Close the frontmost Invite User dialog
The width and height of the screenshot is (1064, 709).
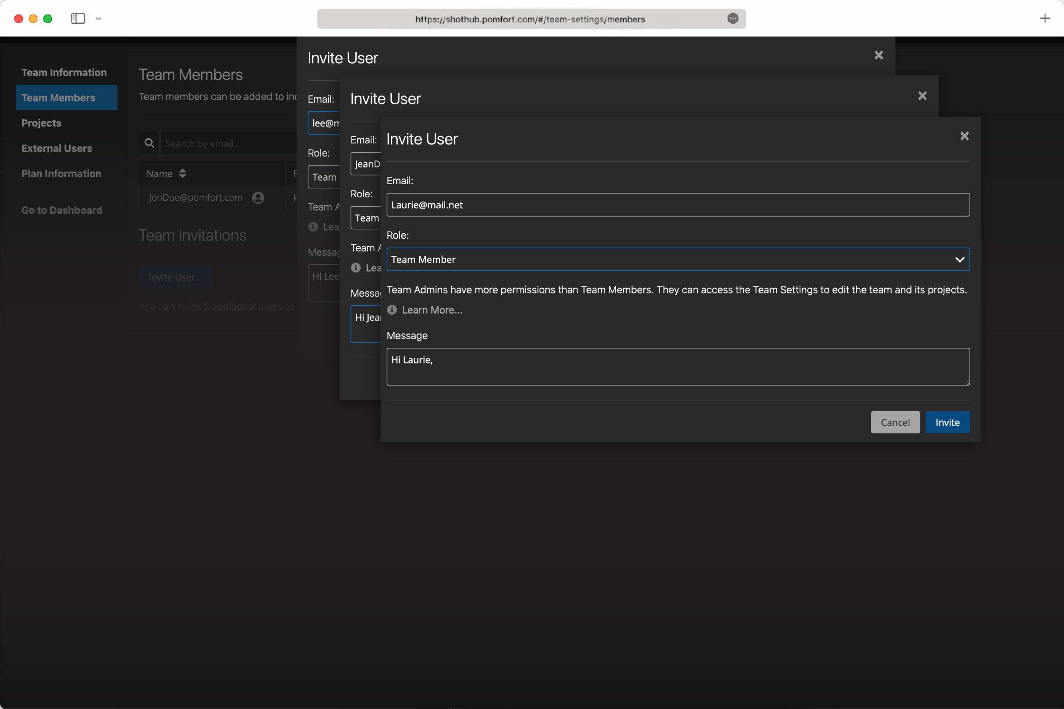pyautogui.click(x=964, y=136)
